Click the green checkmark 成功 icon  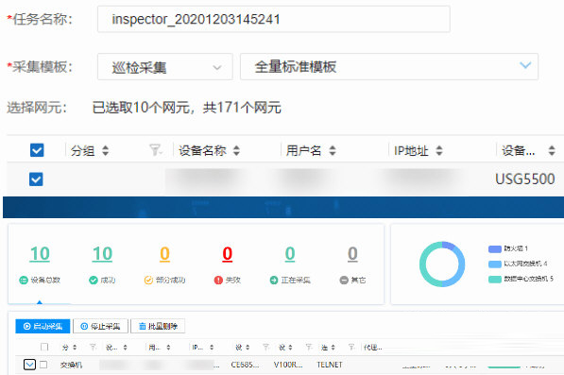(94, 281)
